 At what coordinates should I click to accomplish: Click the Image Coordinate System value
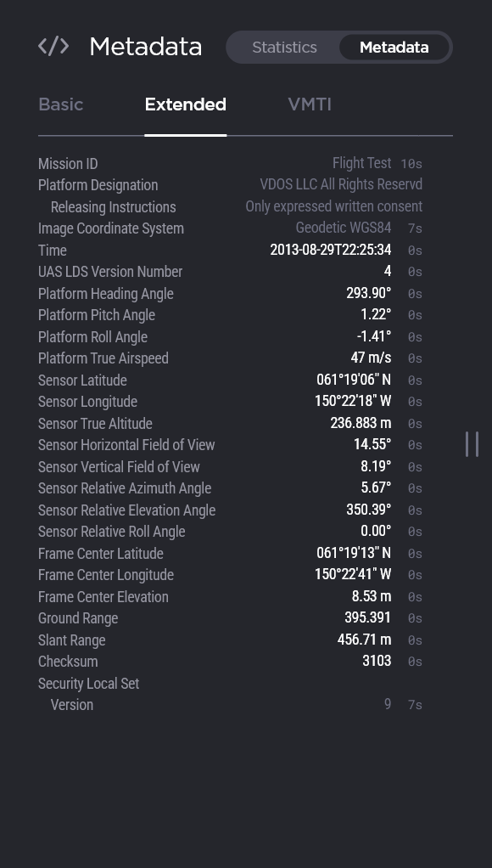pos(344,228)
